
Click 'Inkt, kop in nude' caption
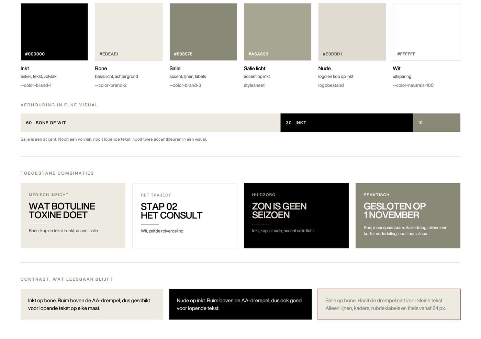[283, 231]
